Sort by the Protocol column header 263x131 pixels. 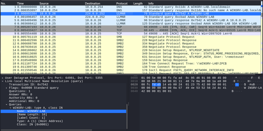pos(122,4)
